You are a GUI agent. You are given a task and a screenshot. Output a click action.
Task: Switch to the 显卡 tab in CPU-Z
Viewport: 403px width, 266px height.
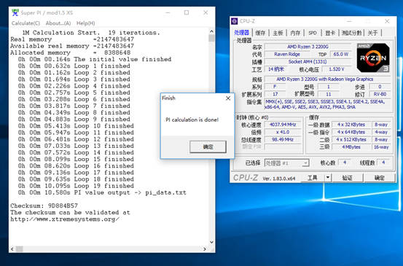[330, 33]
